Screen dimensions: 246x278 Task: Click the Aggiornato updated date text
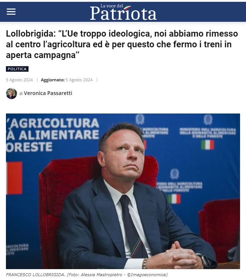coord(67,80)
